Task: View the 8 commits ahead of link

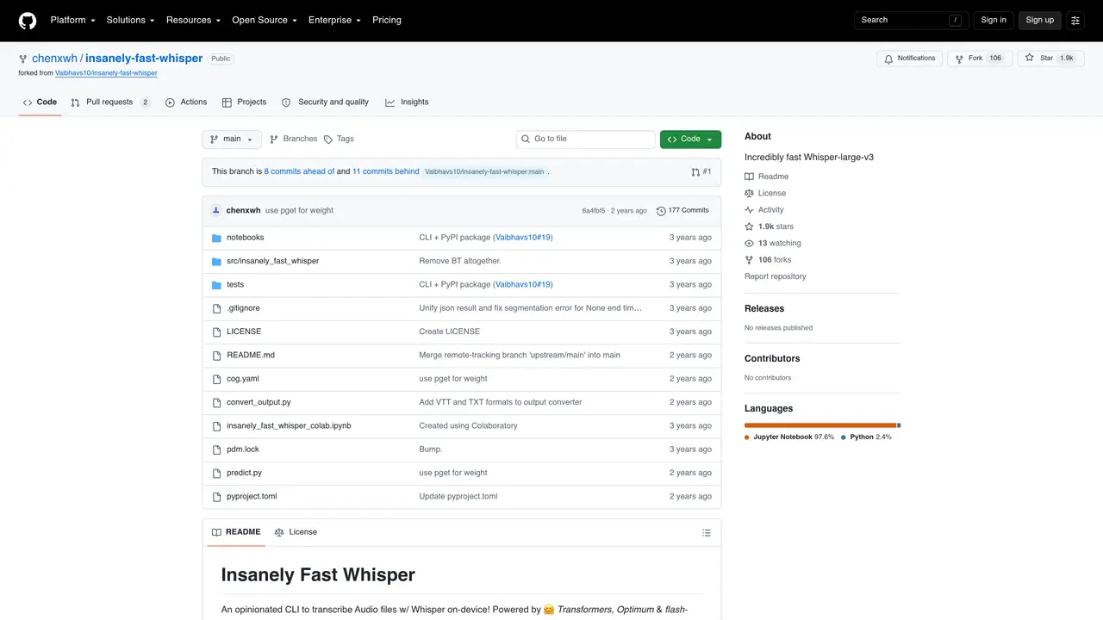Action: pyautogui.click(x=300, y=171)
